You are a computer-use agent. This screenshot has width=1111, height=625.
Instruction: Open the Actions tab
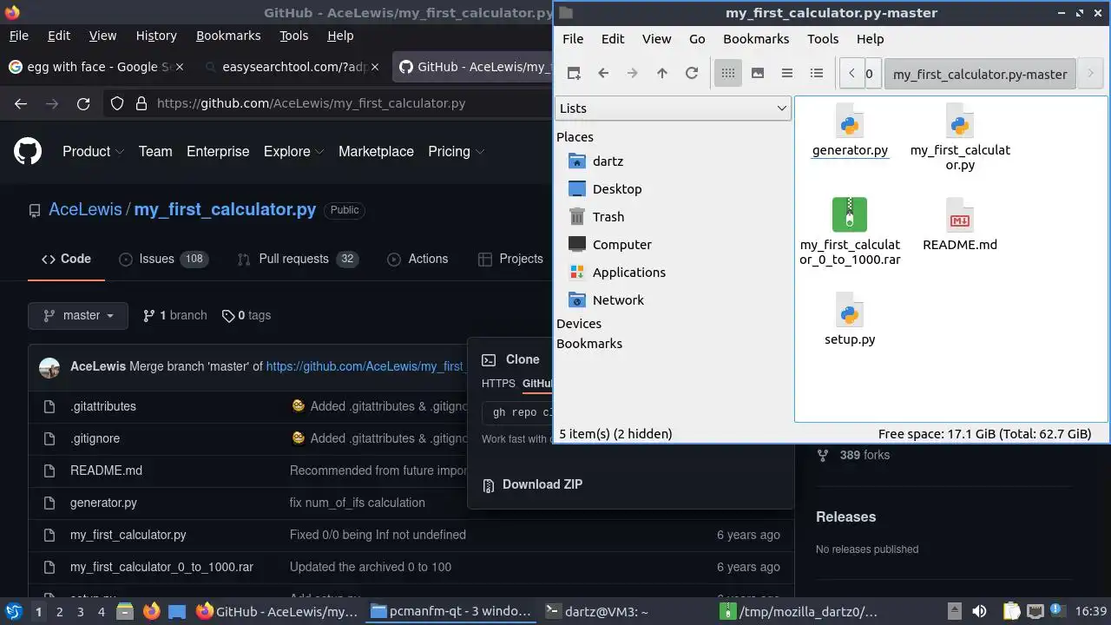[x=417, y=259]
